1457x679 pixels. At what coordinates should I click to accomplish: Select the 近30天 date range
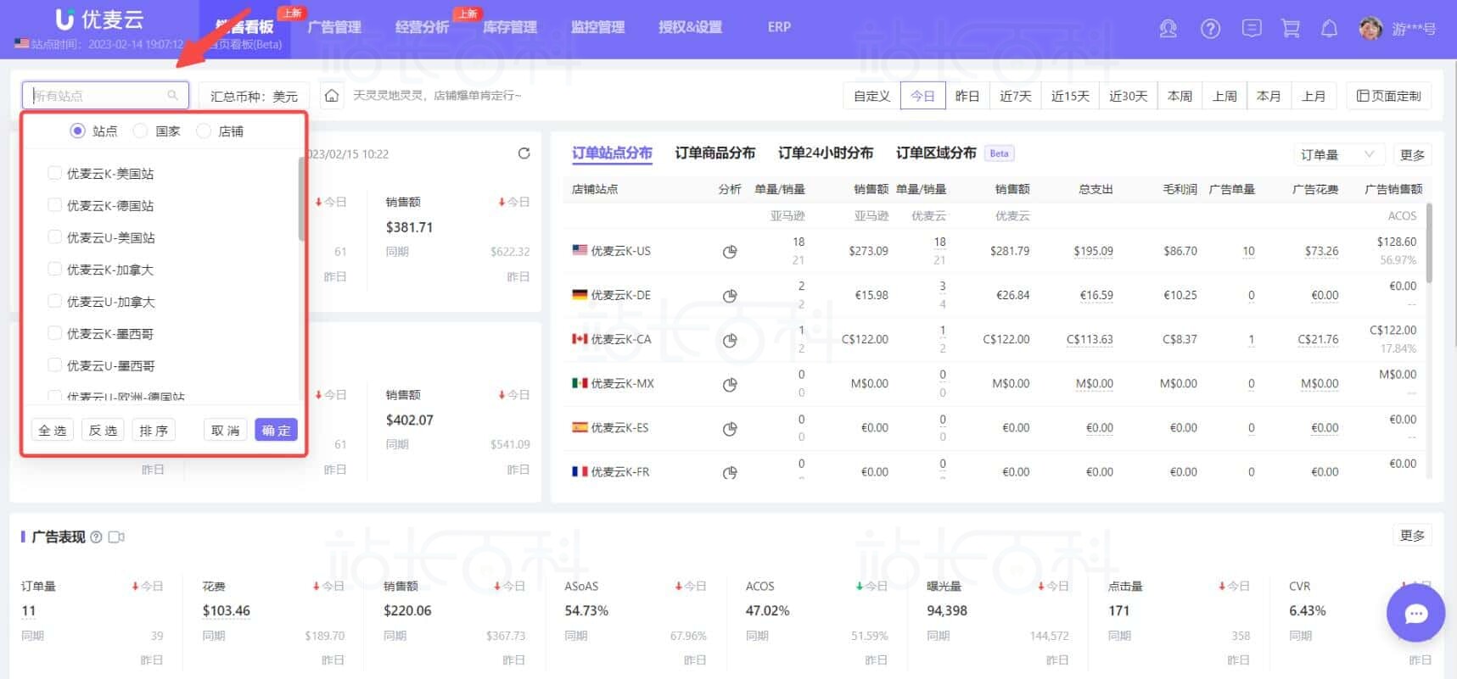[1128, 96]
